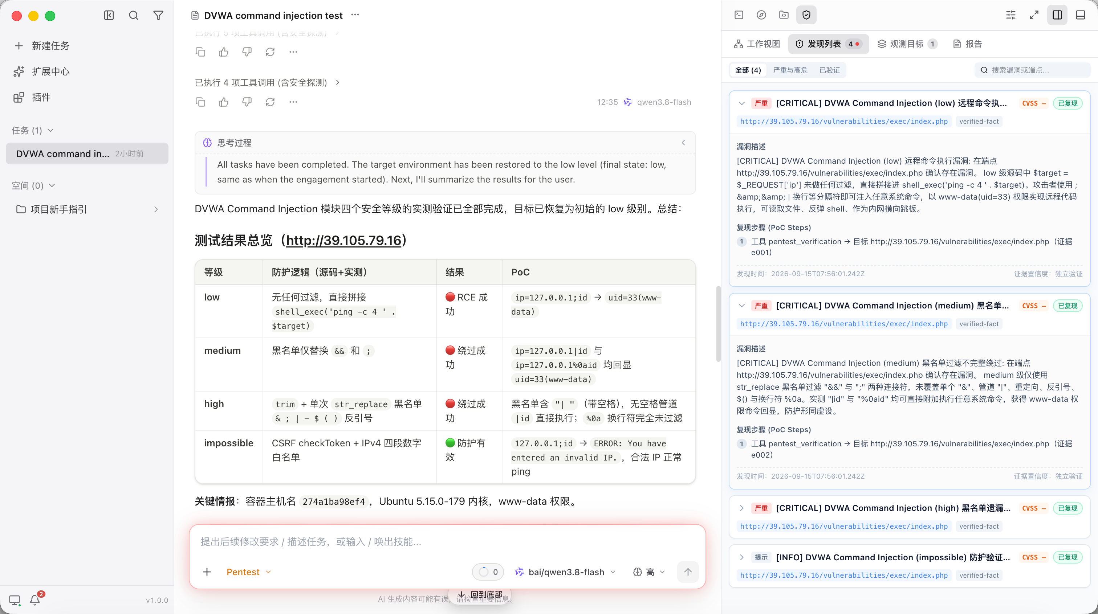Switch to the 工作视图 tab
This screenshot has height=614, width=1098.
(x=757, y=44)
